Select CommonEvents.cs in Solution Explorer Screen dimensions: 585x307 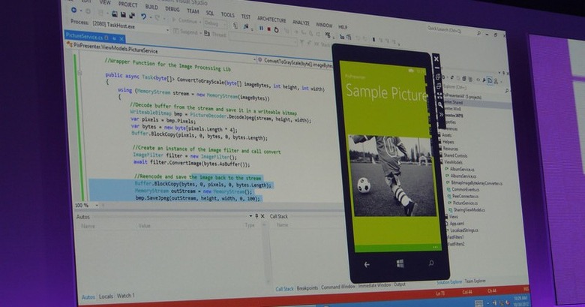463,189
